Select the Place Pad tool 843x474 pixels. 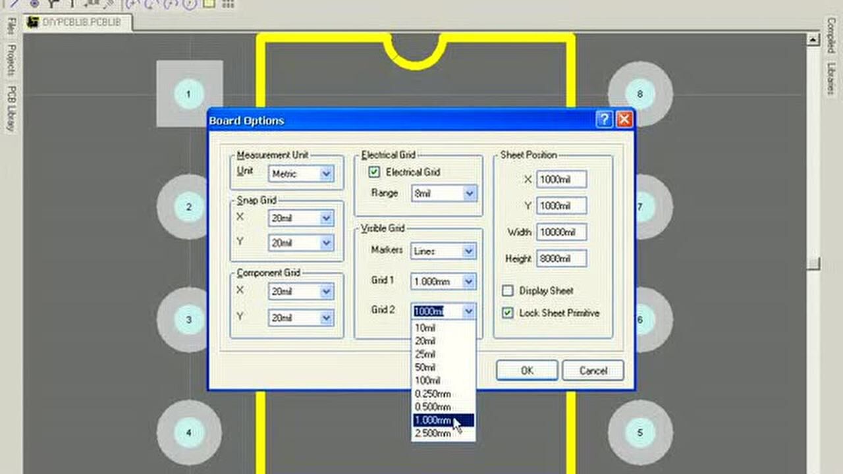coord(34,5)
